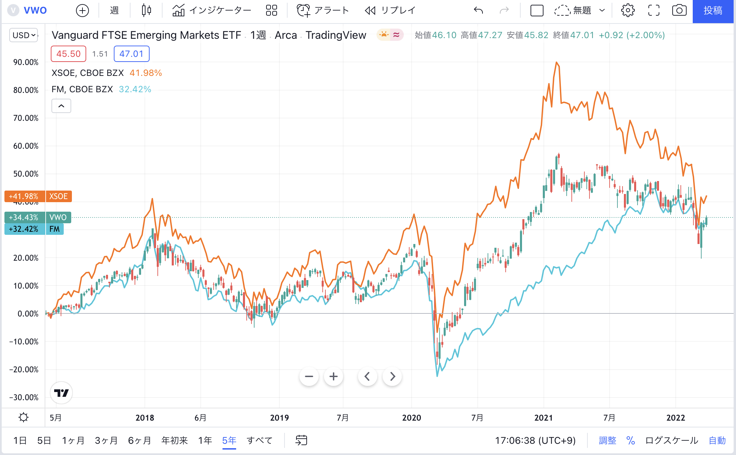
Task: Open the candlestick chart style menu
Action: 146,11
